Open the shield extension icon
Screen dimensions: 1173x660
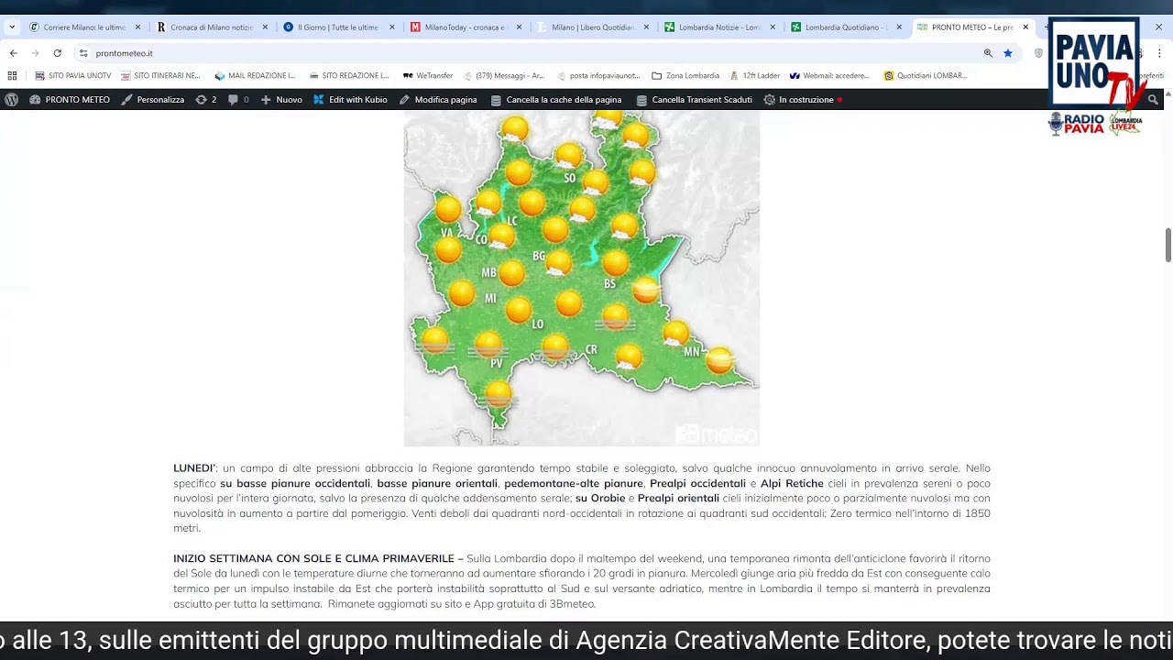pos(1038,53)
